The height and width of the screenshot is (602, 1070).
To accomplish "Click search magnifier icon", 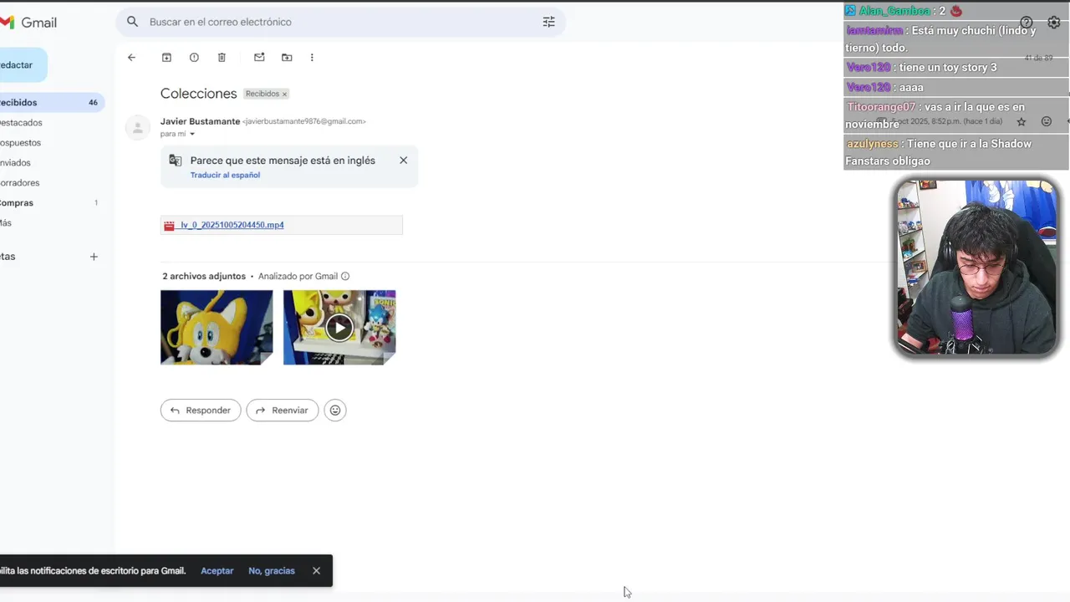I will pos(132,22).
